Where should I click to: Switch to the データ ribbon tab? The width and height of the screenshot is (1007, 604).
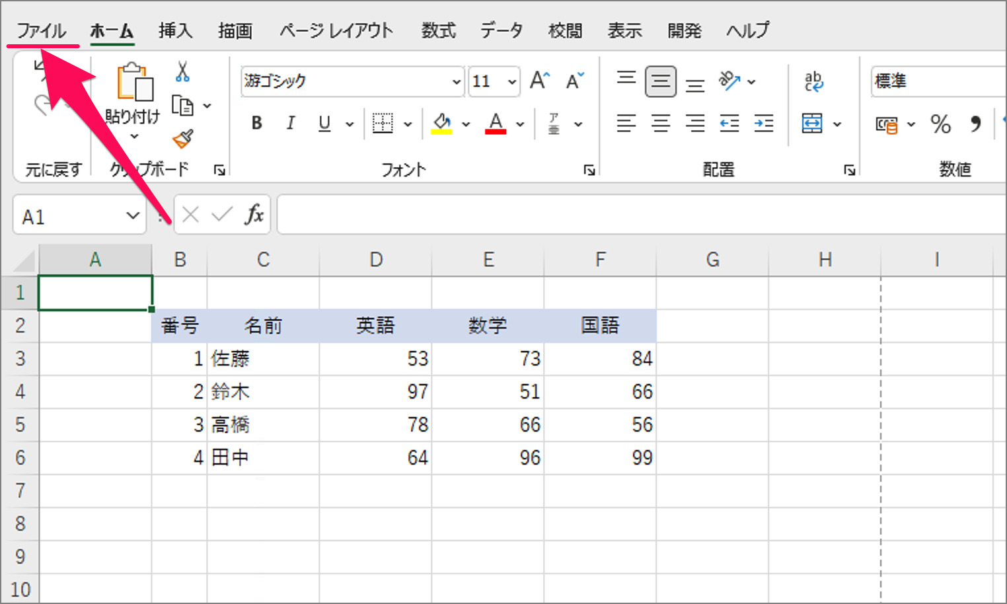501,30
